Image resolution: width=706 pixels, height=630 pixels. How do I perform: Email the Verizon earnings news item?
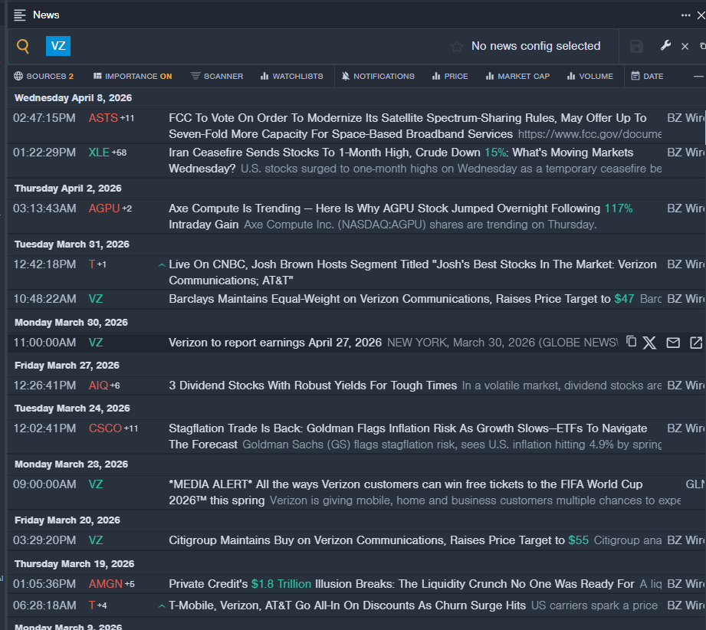point(673,343)
